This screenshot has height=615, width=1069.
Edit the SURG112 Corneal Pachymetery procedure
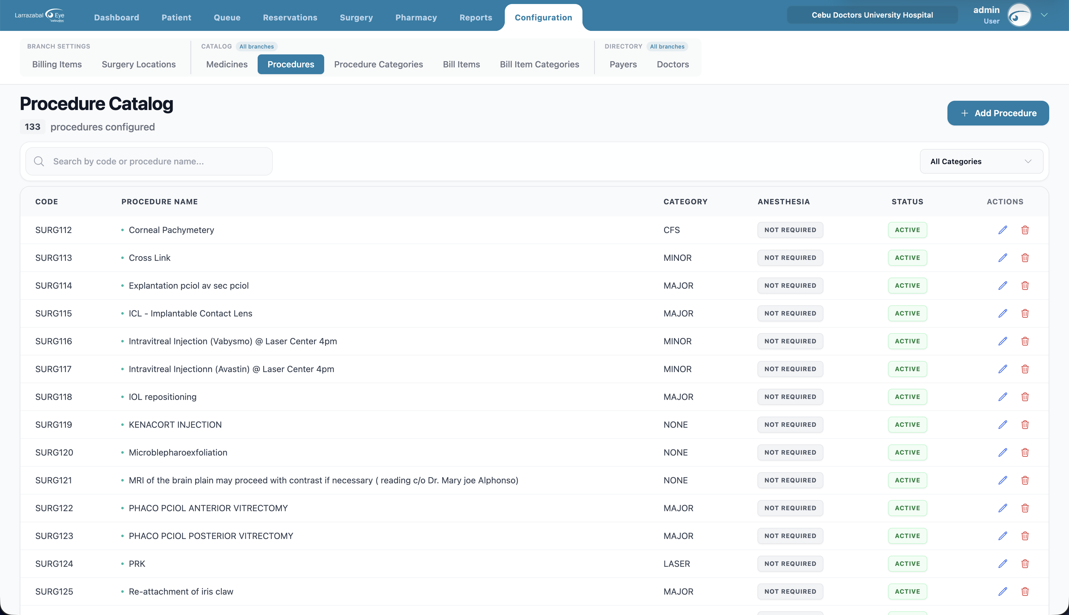click(1002, 230)
